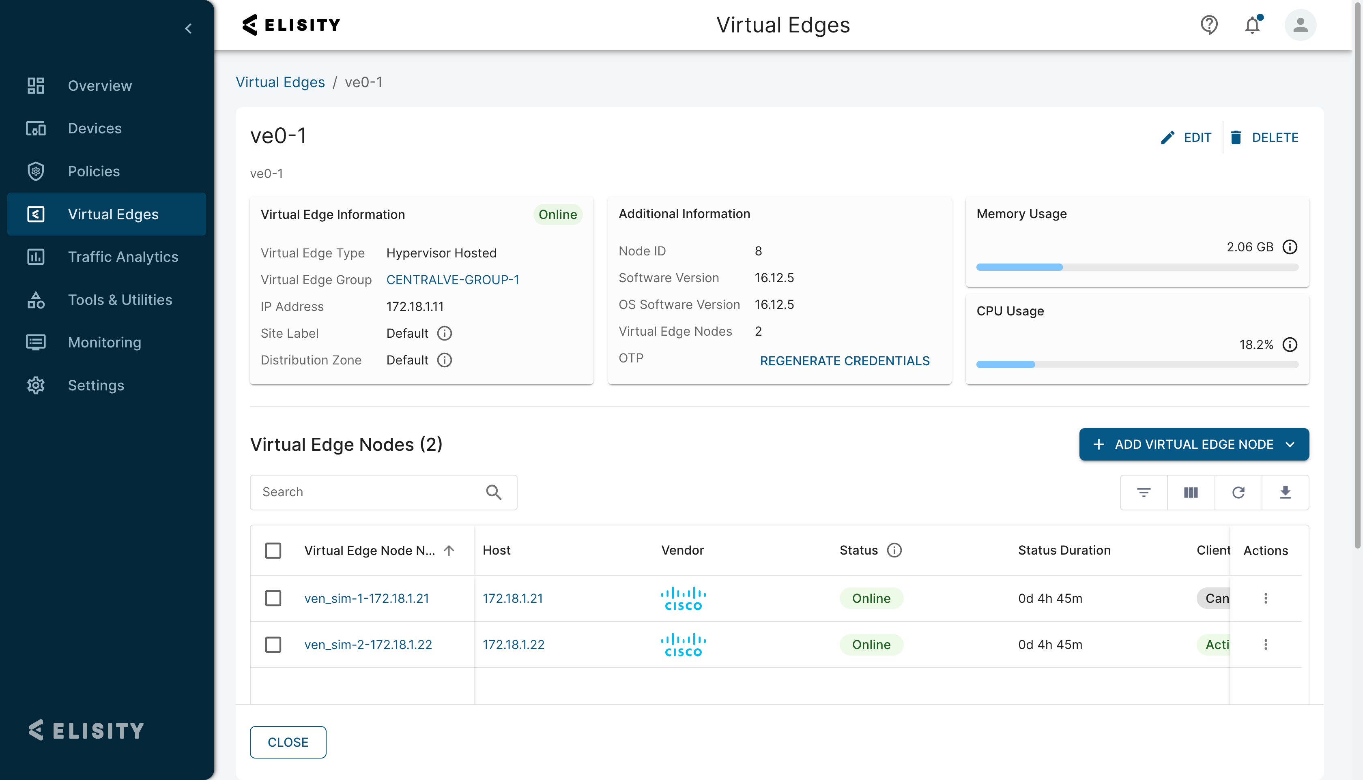Viewport: 1363px width, 780px height.
Task: Download the nodes table export
Action: pyautogui.click(x=1285, y=492)
